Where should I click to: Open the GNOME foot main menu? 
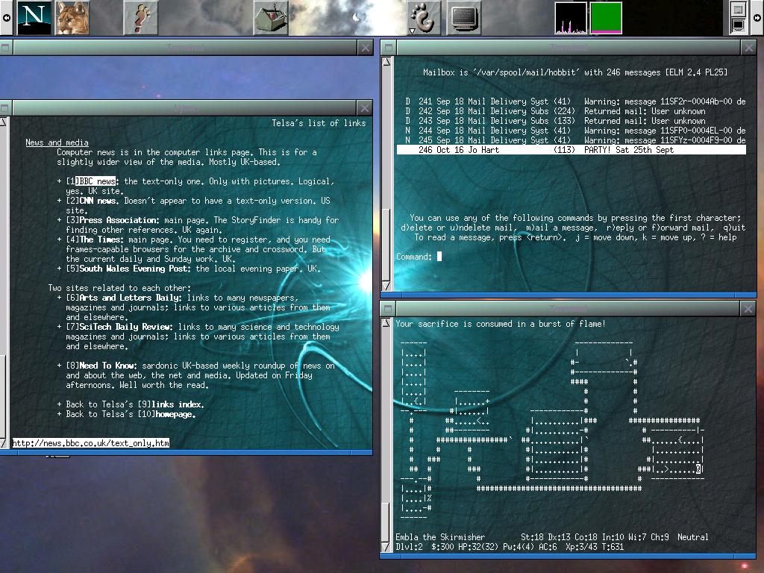pyautogui.click(x=424, y=18)
